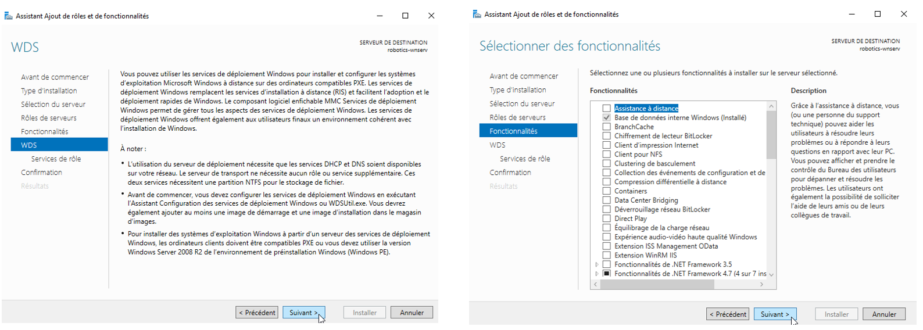Screen dimensions: 923x330
Task: Check Compression différentielle à distance
Action: click(606, 182)
